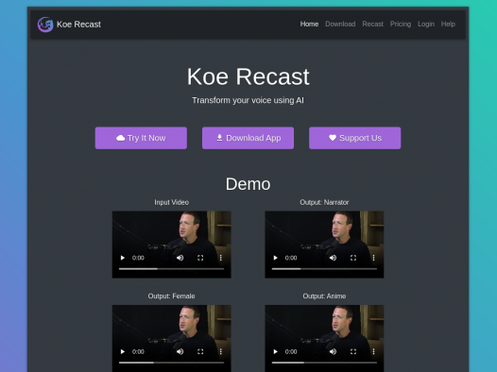497x372 pixels.
Task: Go to the Home nav item
Action: tap(309, 24)
